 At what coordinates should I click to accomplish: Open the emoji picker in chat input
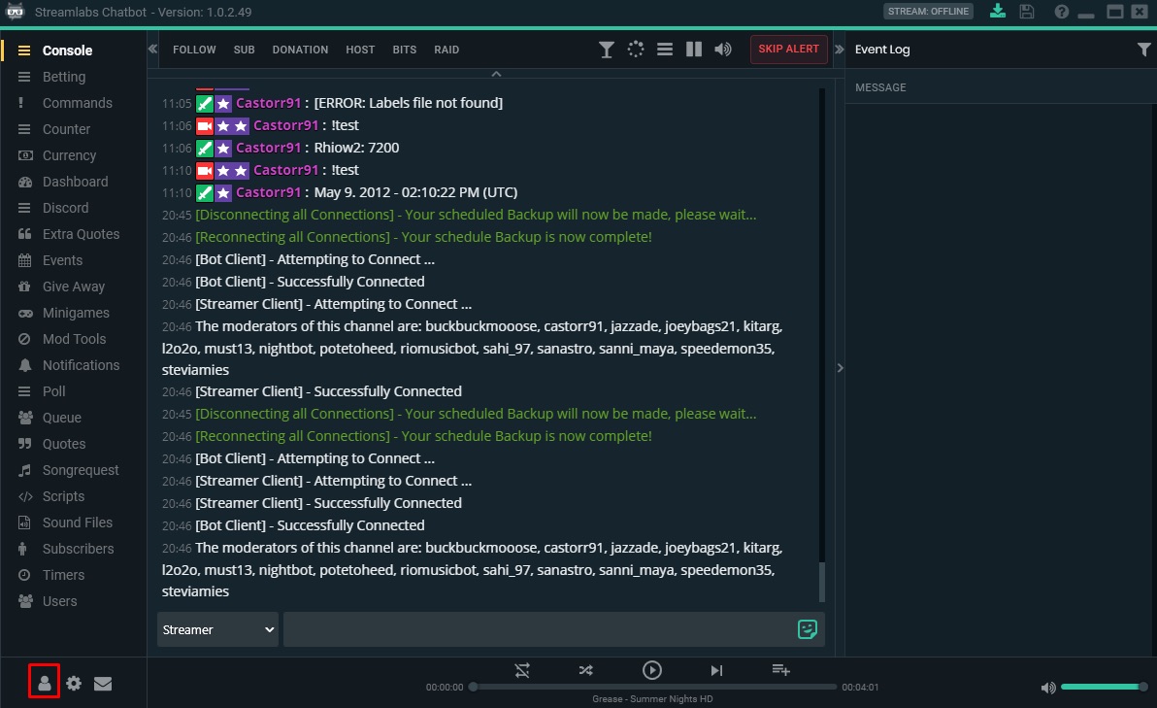807,629
